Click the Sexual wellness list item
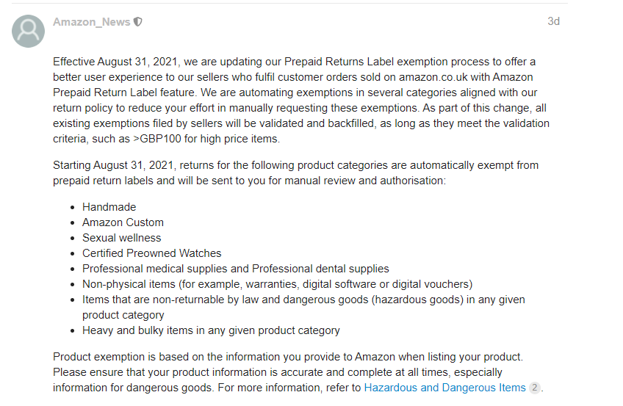Screen dimensions: 623x406 tap(121, 238)
